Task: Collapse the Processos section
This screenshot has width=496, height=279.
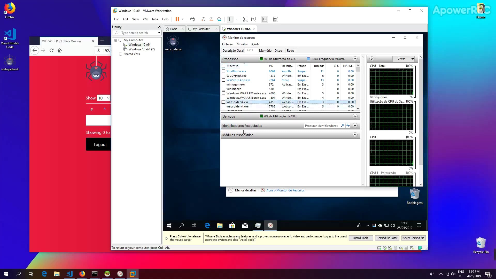Action: click(355, 59)
